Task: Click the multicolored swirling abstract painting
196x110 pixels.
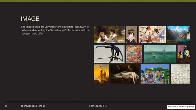Action: click(134, 54)
